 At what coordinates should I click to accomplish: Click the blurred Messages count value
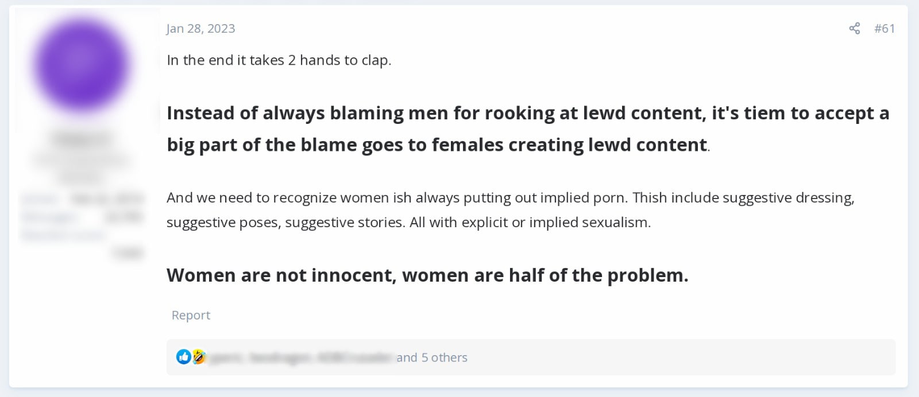[x=123, y=217]
